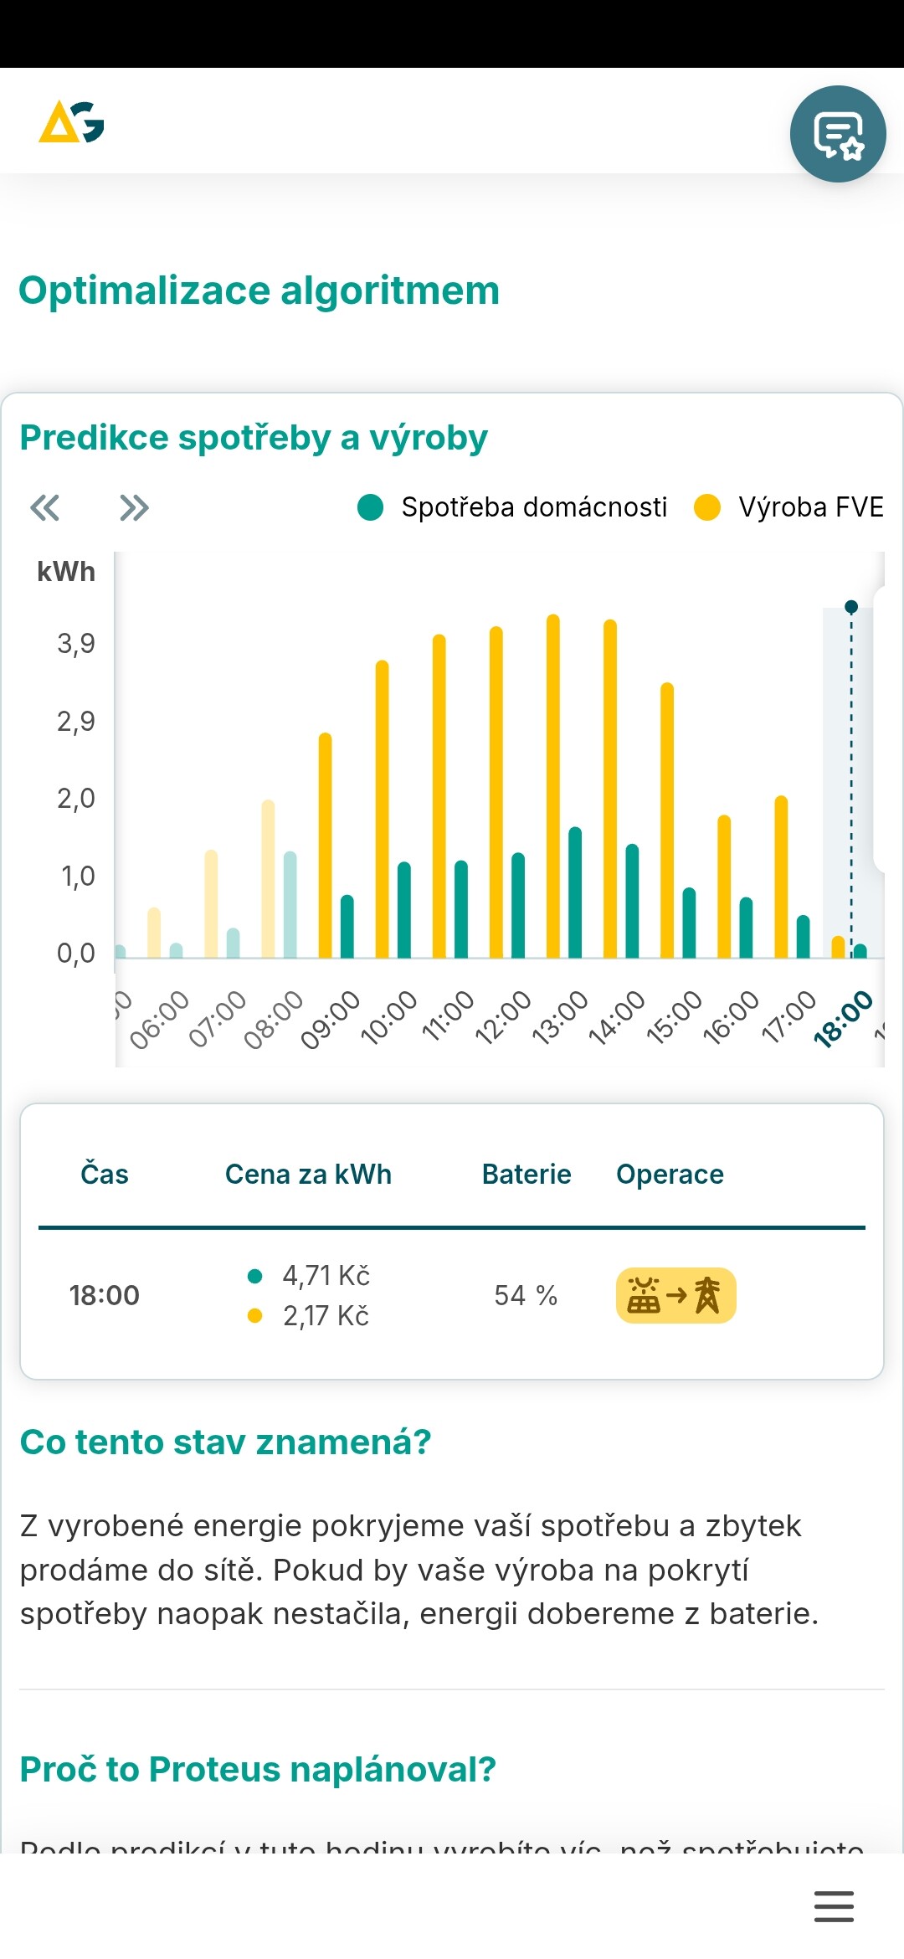Image resolution: width=904 pixels, height=1959 pixels.
Task: Tap the solar-to-grid operation icon
Action: click(x=675, y=1295)
